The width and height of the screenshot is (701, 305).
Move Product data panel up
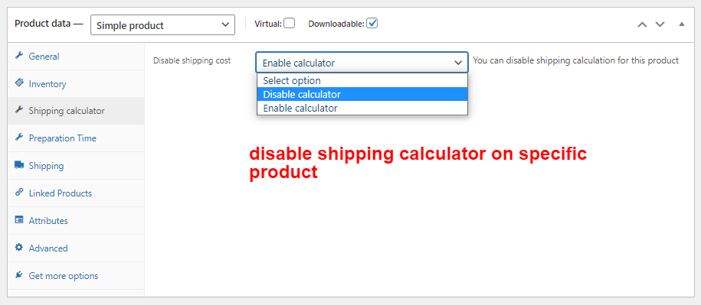(642, 24)
